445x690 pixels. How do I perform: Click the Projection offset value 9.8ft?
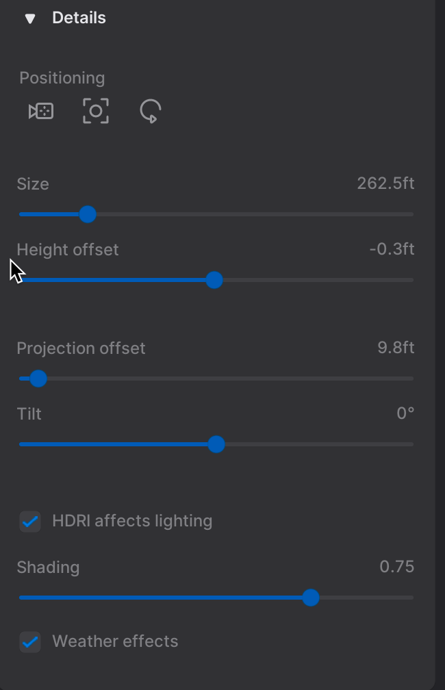pyautogui.click(x=396, y=348)
